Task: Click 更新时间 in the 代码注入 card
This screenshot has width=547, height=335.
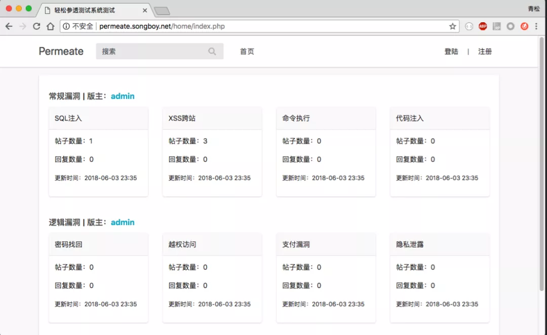Action: [x=437, y=178]
